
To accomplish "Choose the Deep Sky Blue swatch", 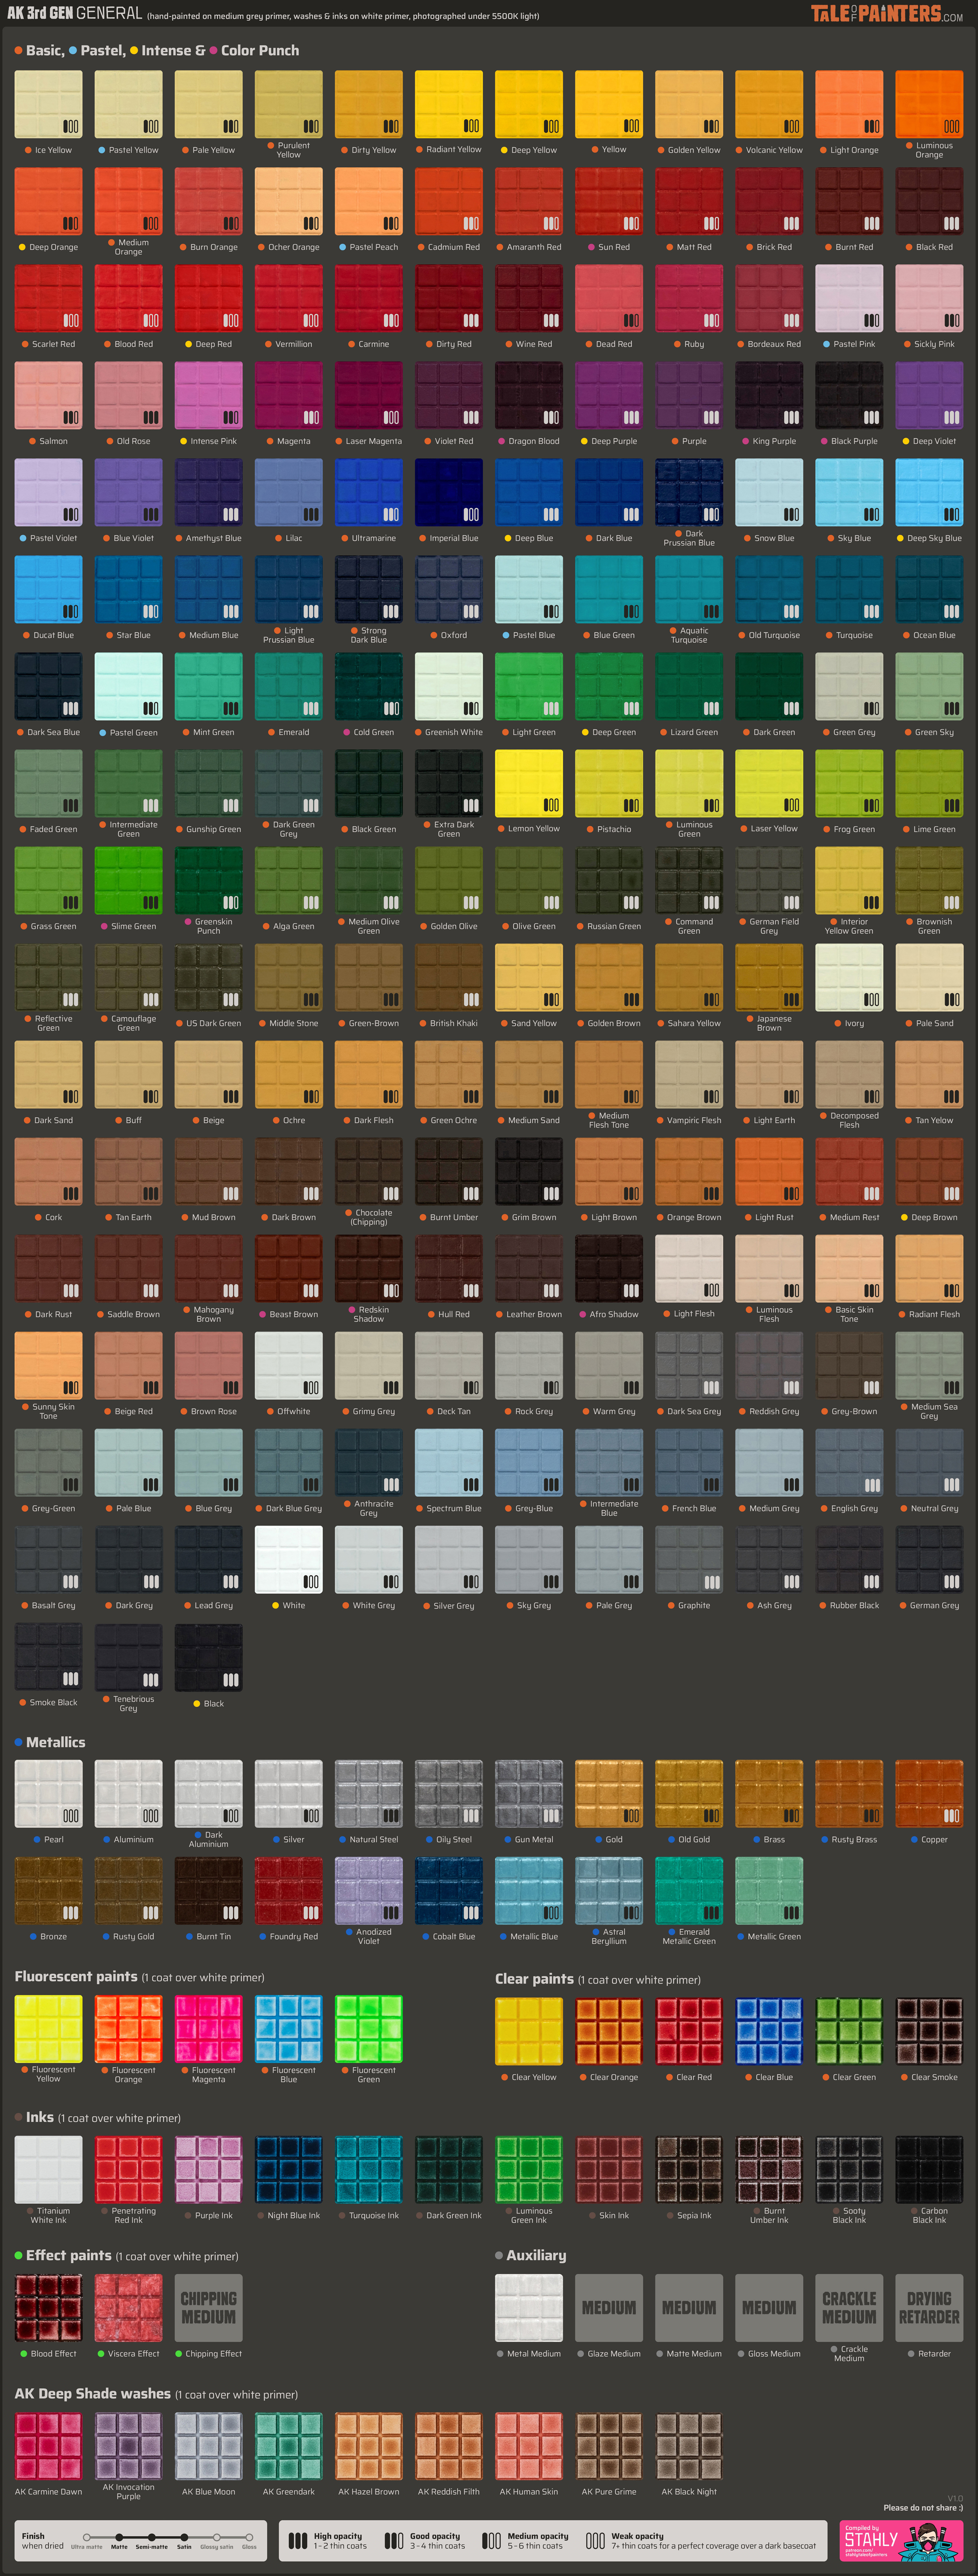I will coord(929,492).
